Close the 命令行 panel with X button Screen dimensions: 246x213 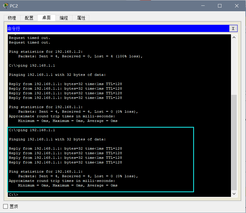point(233,29)
